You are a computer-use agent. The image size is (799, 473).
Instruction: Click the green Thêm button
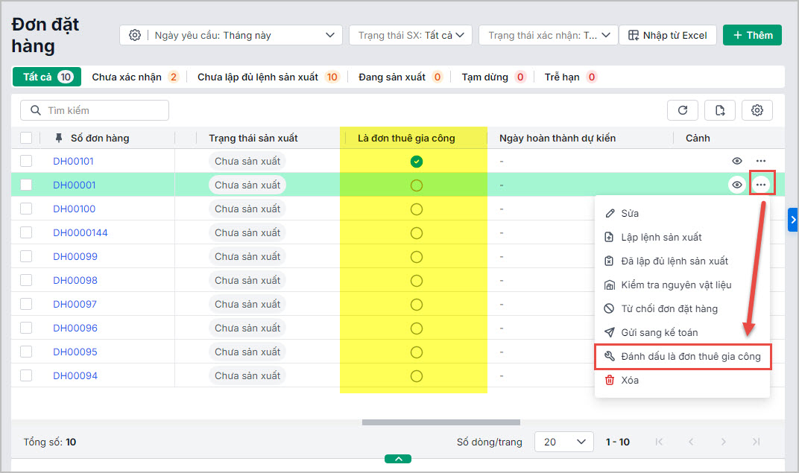tap(752, 35)
